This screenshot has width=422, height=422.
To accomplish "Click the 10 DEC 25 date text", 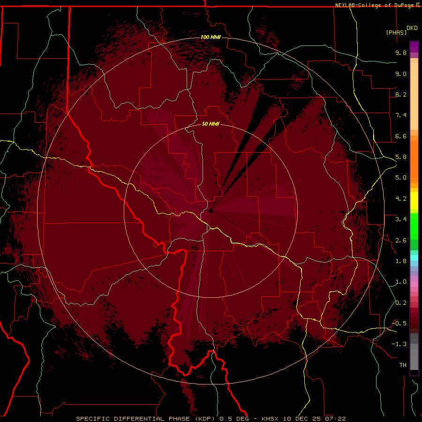I will point(301,419).
